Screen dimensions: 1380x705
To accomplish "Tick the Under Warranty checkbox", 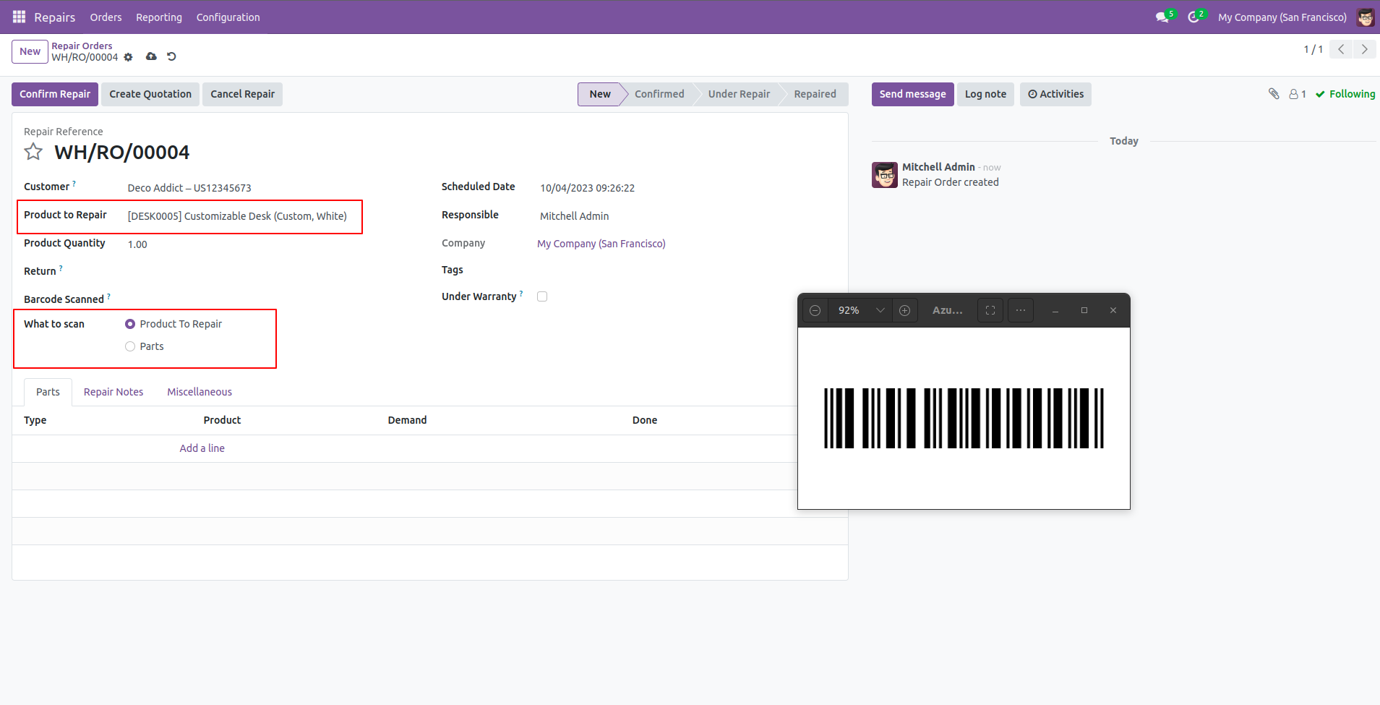I will (542, 296).
